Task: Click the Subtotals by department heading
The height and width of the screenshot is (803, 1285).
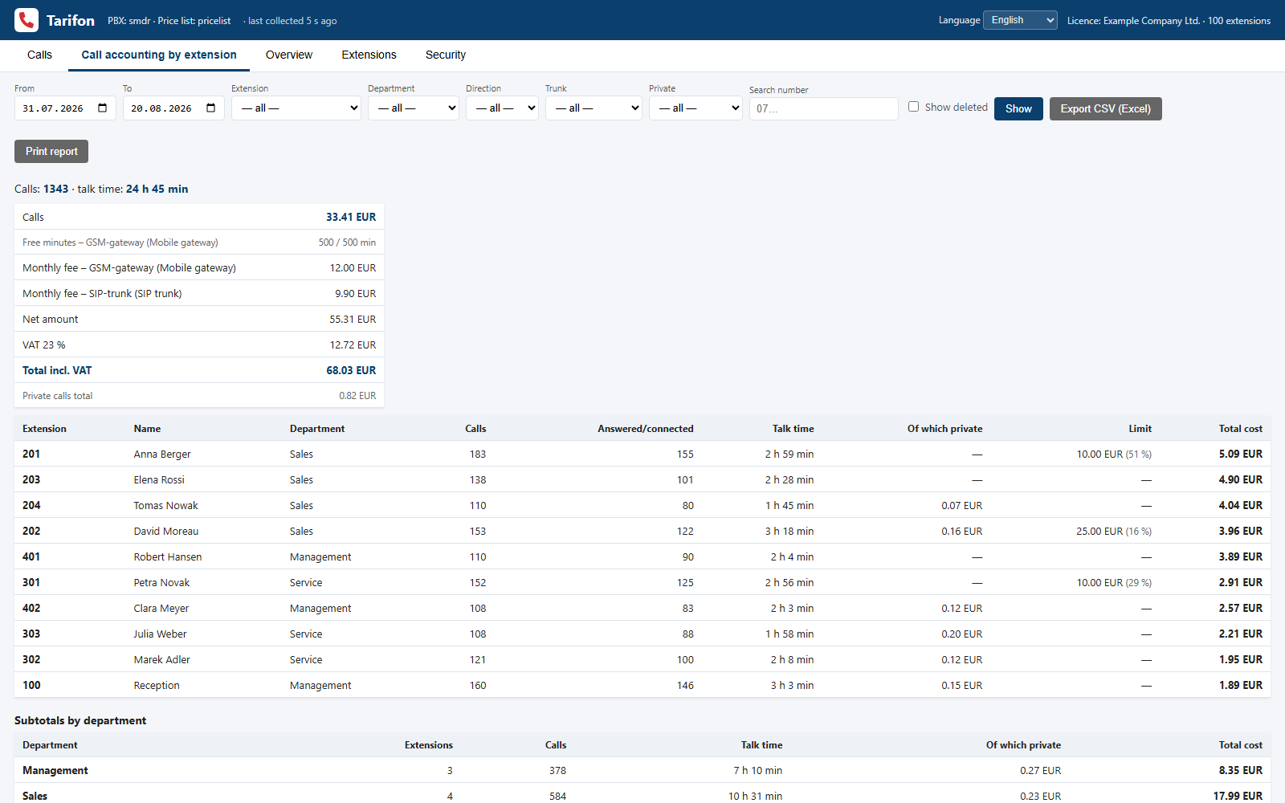Action: click(x=80, y=720)
